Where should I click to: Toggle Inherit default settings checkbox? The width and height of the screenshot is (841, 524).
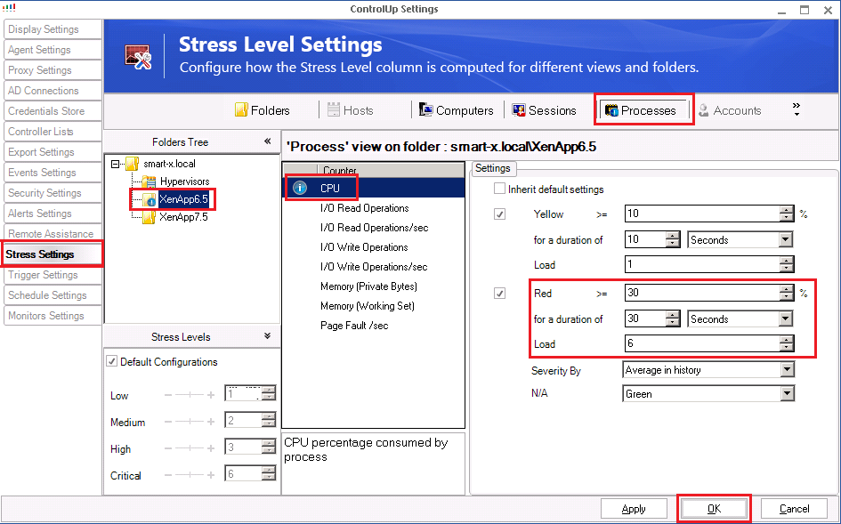pos(499,189)
